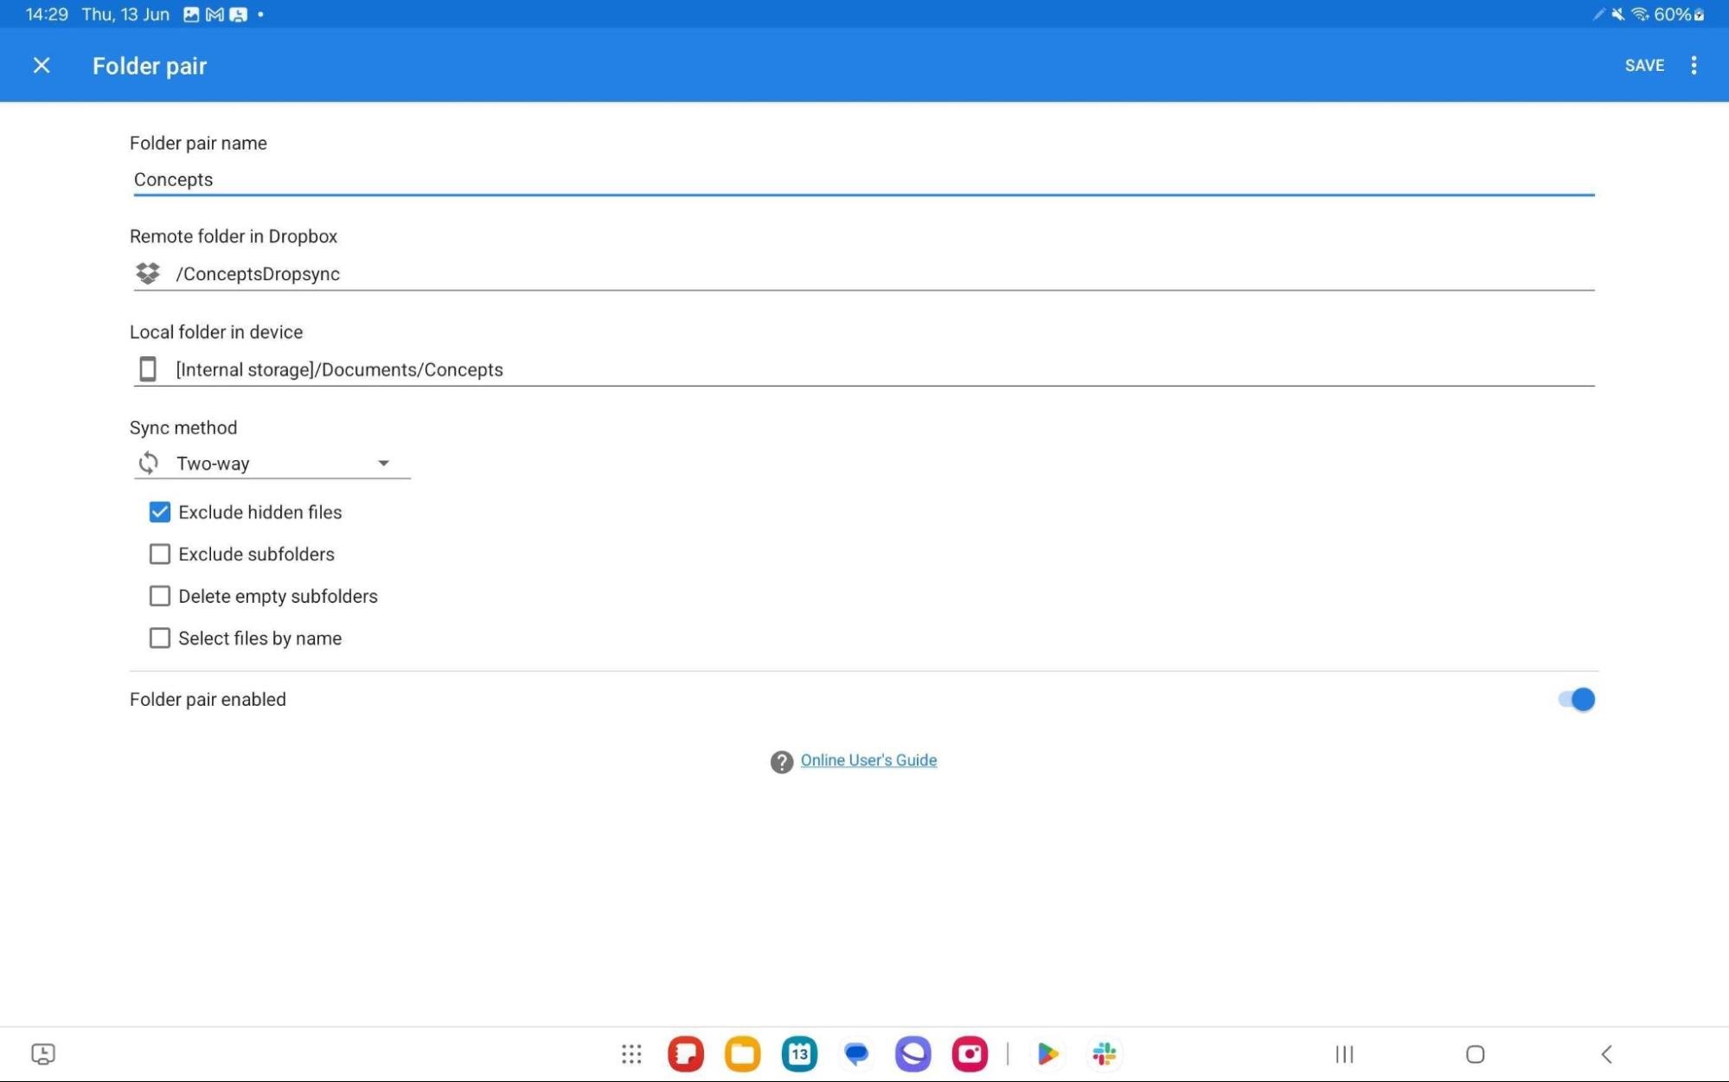
Task: Open the Calendar app showing 13
Action: point(799,1053)
